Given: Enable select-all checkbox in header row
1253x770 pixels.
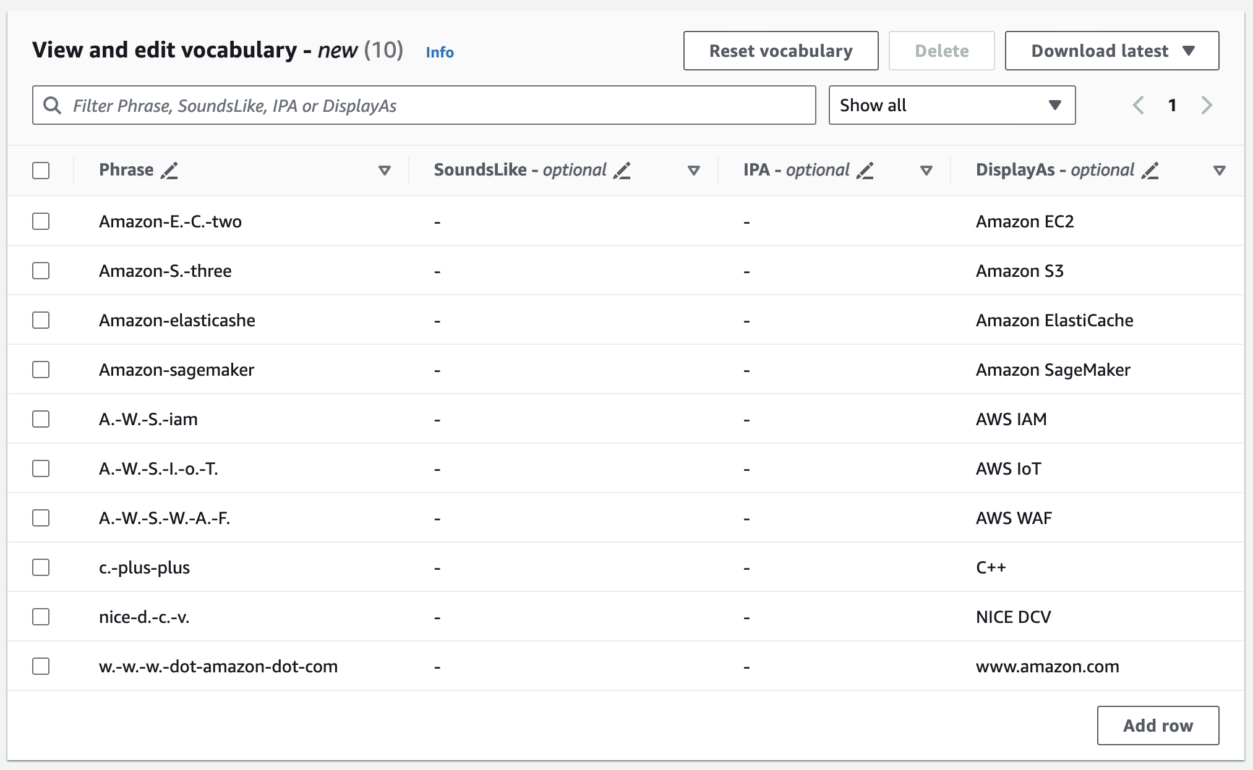Looking at the screenshot, I should click(40, 171).
